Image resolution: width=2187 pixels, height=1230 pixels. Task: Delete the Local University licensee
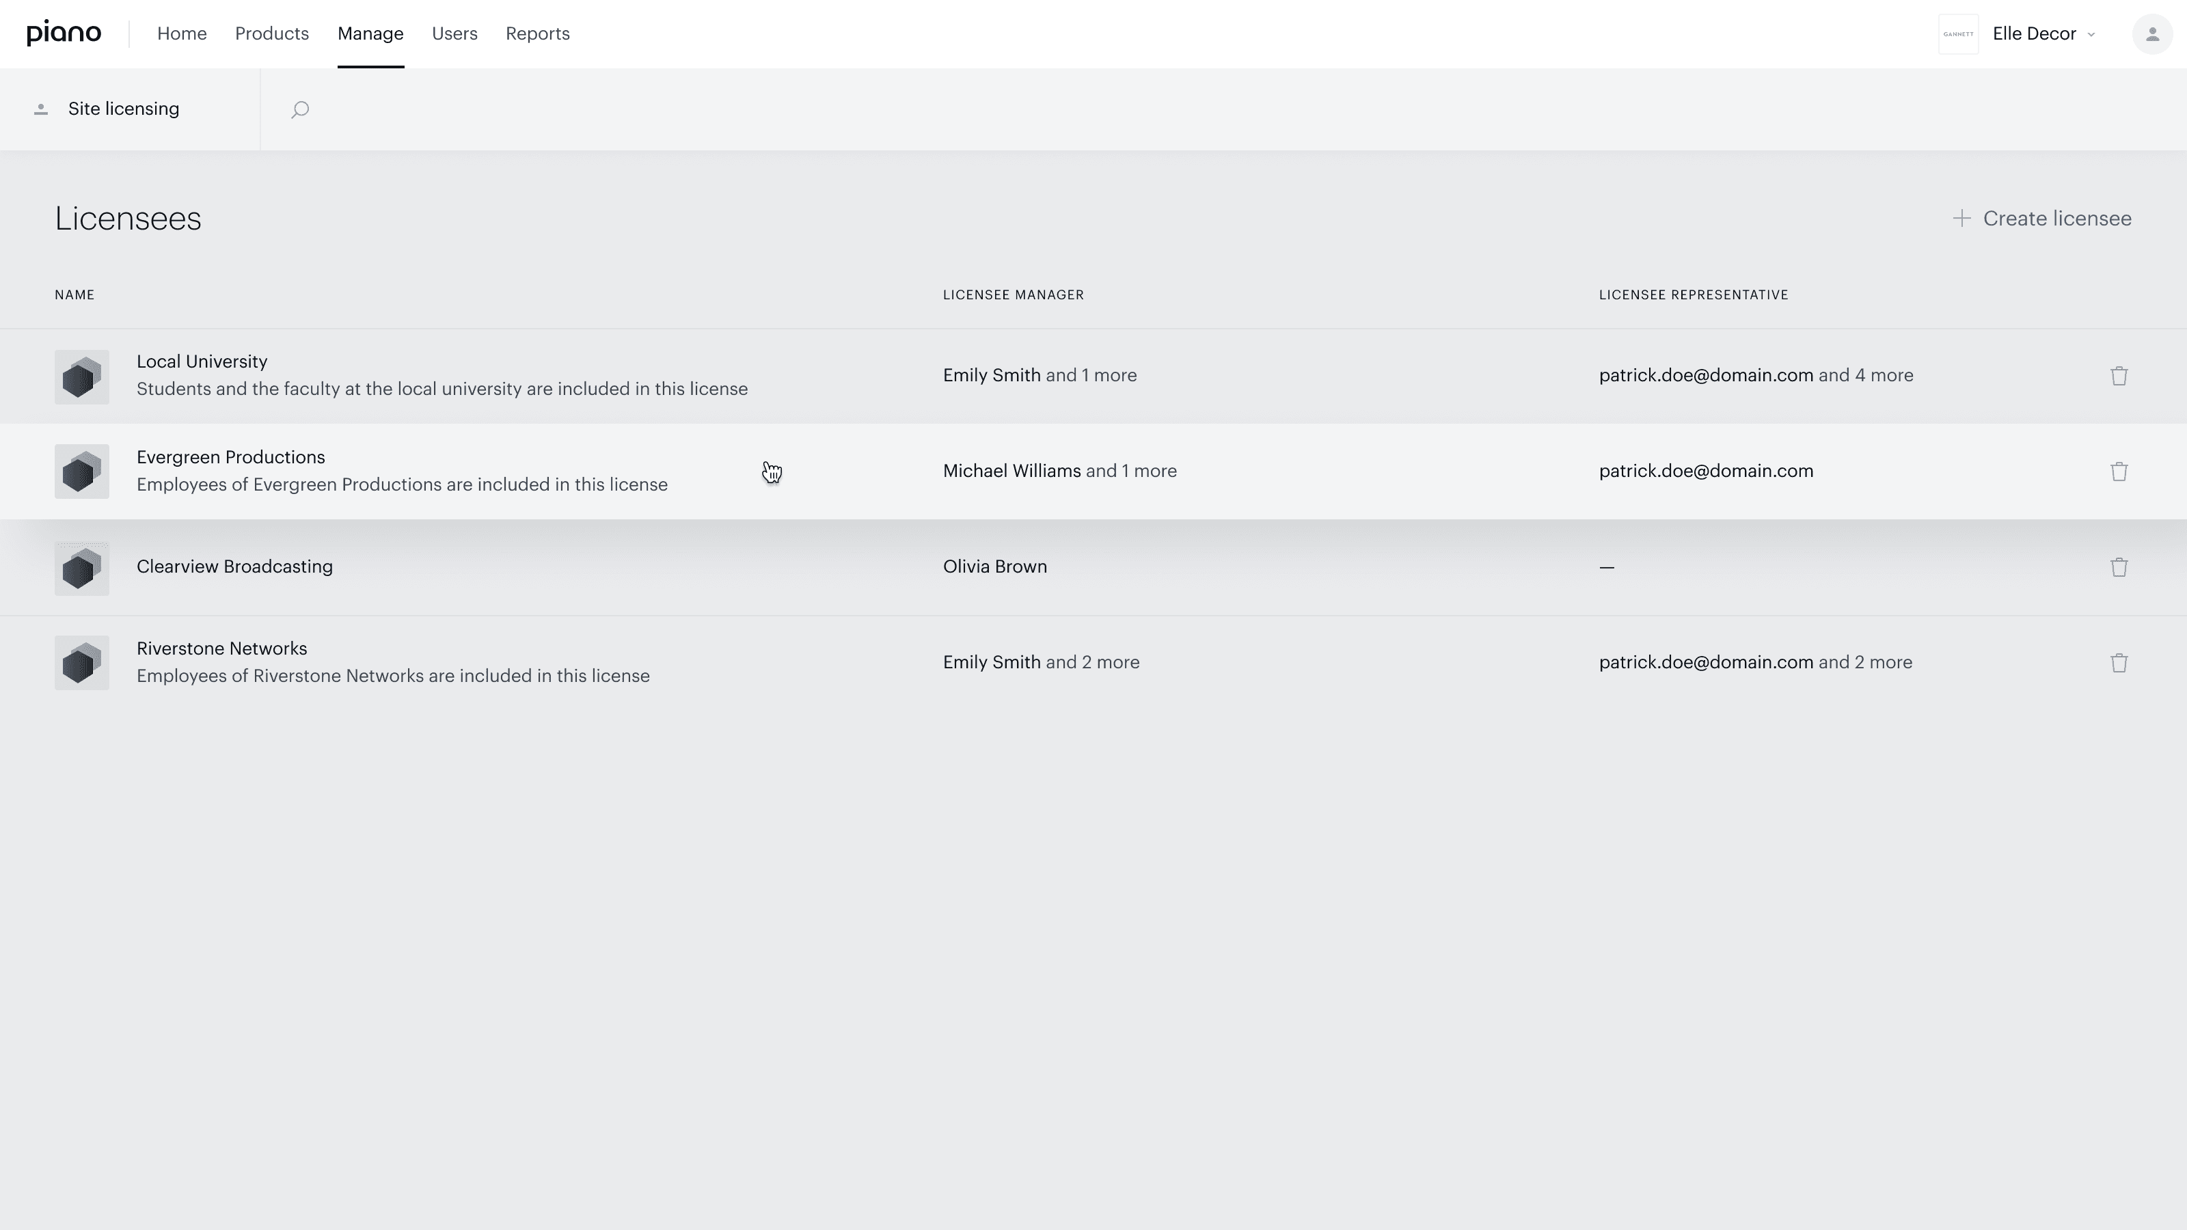[x=2118, y=376]
